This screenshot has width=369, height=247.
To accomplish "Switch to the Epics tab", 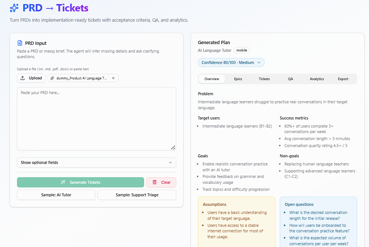I will click(238, 79).
